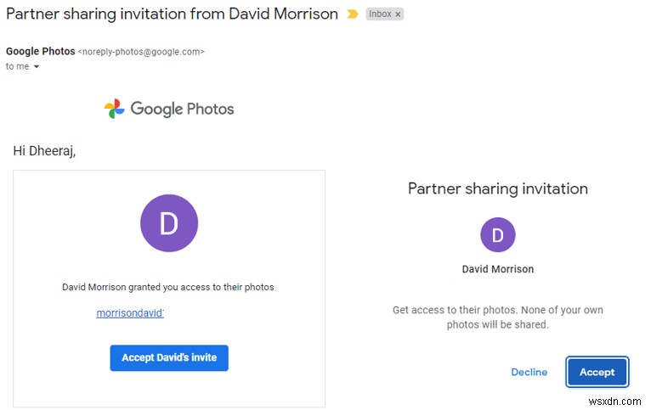Click the small purple D avatar in dialog
Image resolution: width=651 pixels, height=410 pixels.
click(x=498, y=234)
